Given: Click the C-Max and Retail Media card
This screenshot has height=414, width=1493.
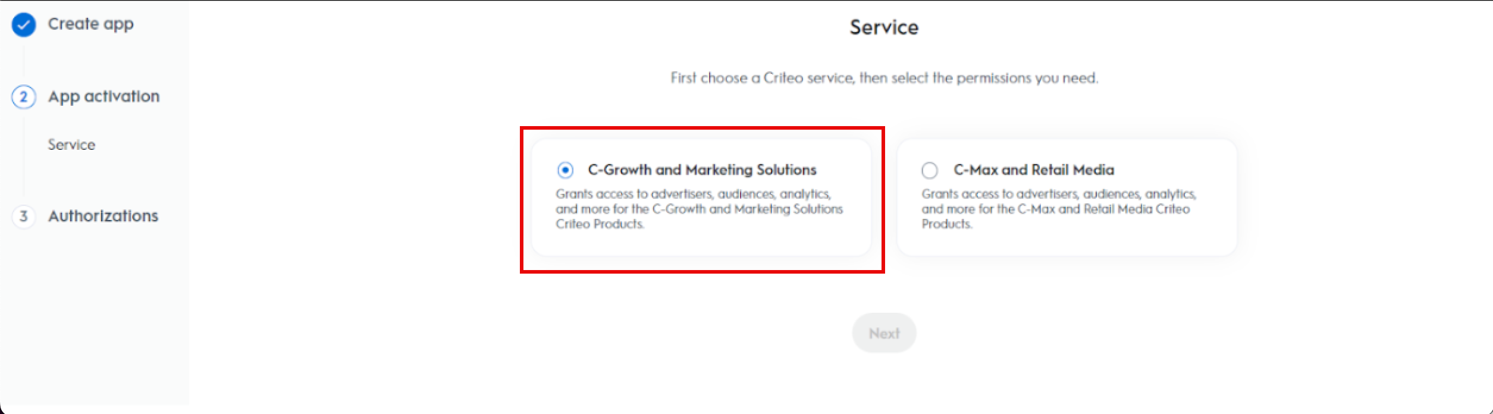Looking at the screenshot, I should pyautogui.click(x=1068, y=199).
